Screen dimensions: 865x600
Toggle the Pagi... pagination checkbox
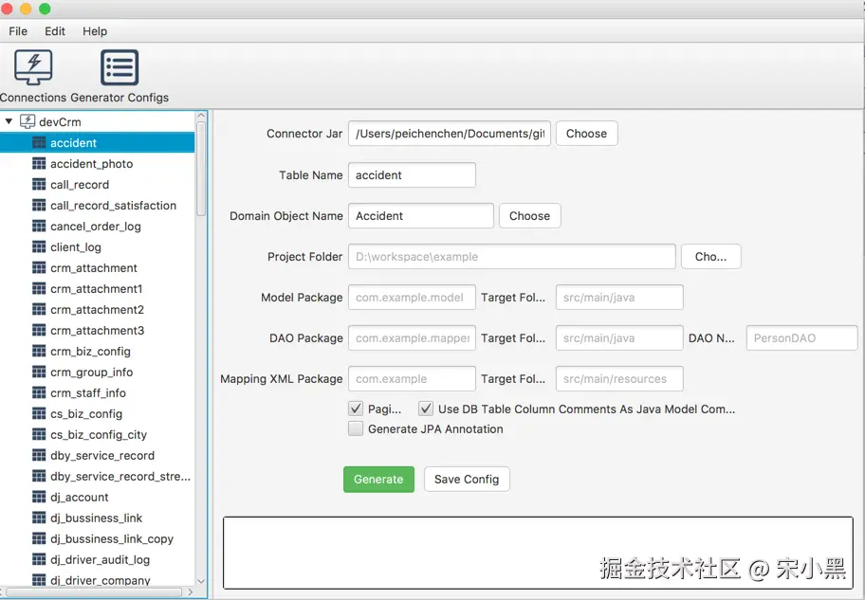(x=356, y=409)
